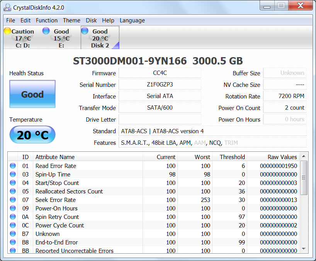Click the Standard field ATA8-ACS version 4
This screenshot has height=261, width=316.
[212, 131]
